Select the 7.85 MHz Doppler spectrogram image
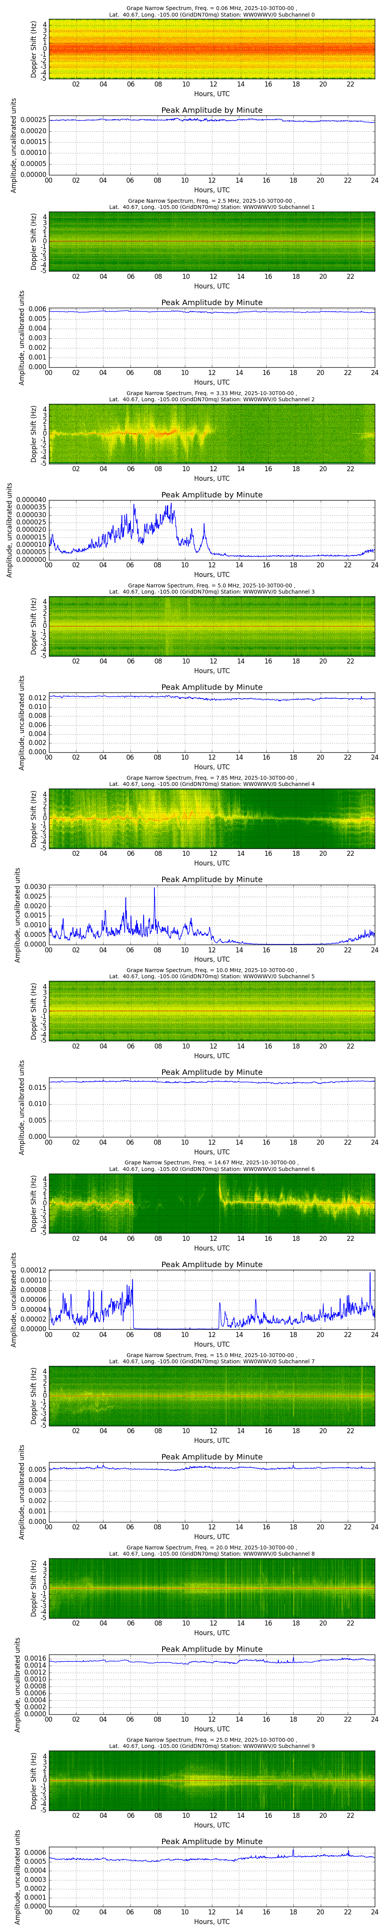The image size is (386, 1931). (212, 819)
